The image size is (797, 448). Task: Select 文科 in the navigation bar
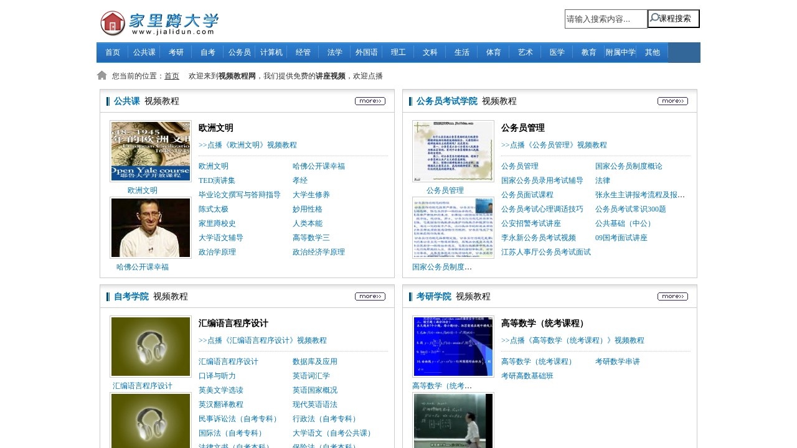[430, 52]
